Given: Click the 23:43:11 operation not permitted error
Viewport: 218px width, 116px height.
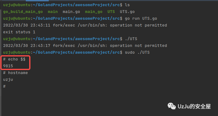Looking at the screenshot, I should point(85,25).
